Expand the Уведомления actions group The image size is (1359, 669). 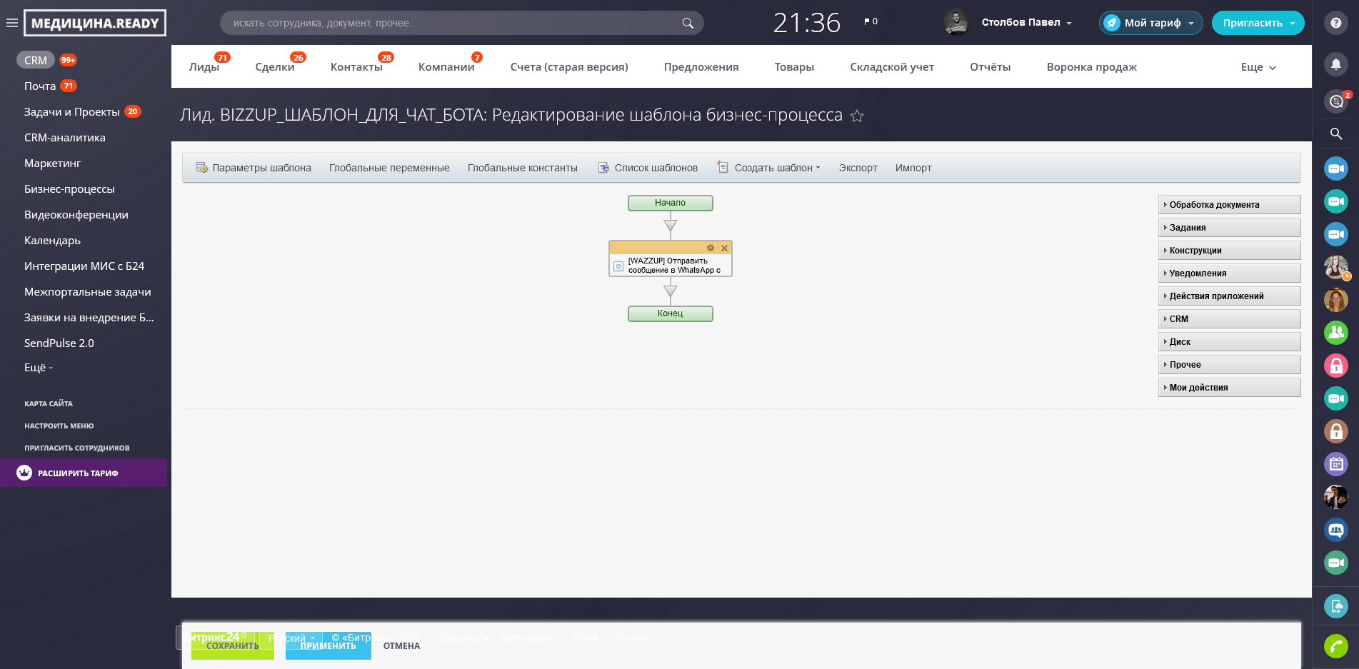[x=1228, y=273]
